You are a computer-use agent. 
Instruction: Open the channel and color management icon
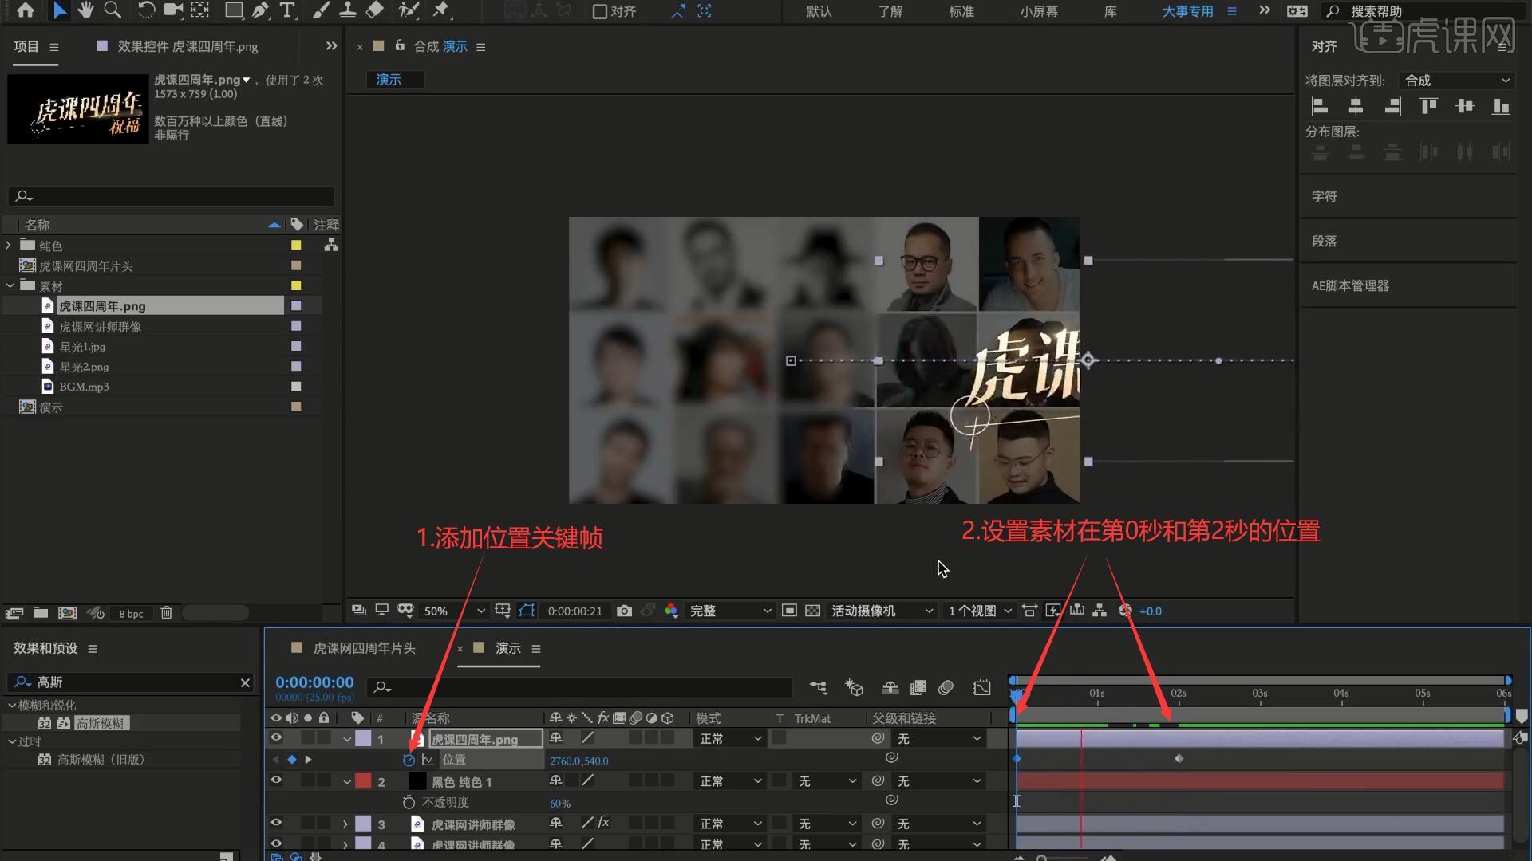[x=671, y=611]
